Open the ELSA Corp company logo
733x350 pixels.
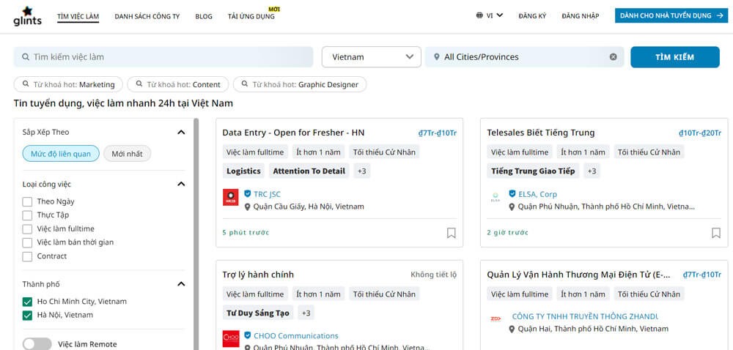point(495,197)
